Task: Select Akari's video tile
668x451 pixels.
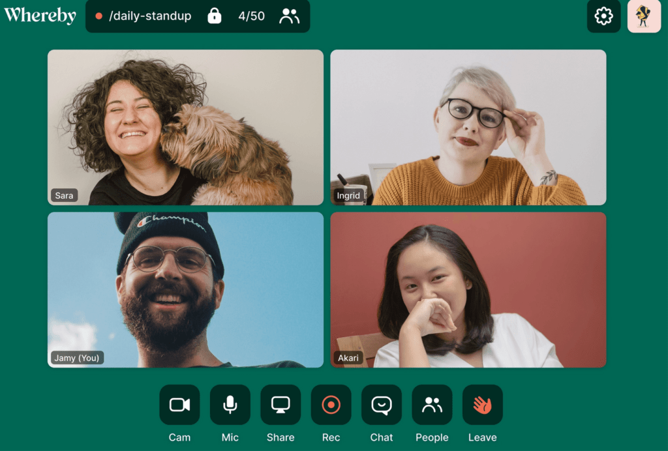Action: 468,289
